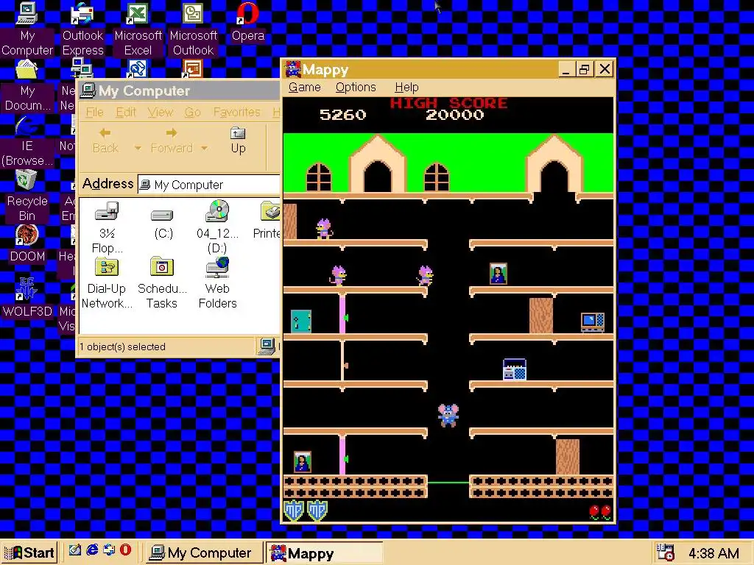Select the WOLF3D desktop shortcut
Screen dimensions: 754x565
[27, 298]
